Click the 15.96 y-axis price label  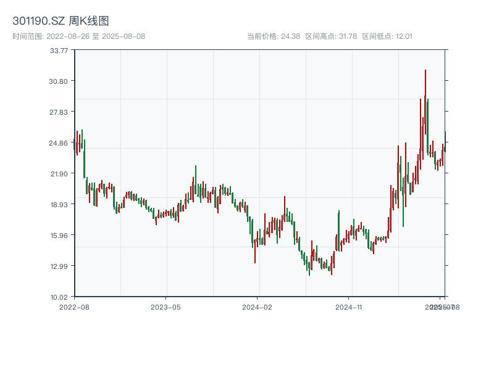click(x=59, y=236)
